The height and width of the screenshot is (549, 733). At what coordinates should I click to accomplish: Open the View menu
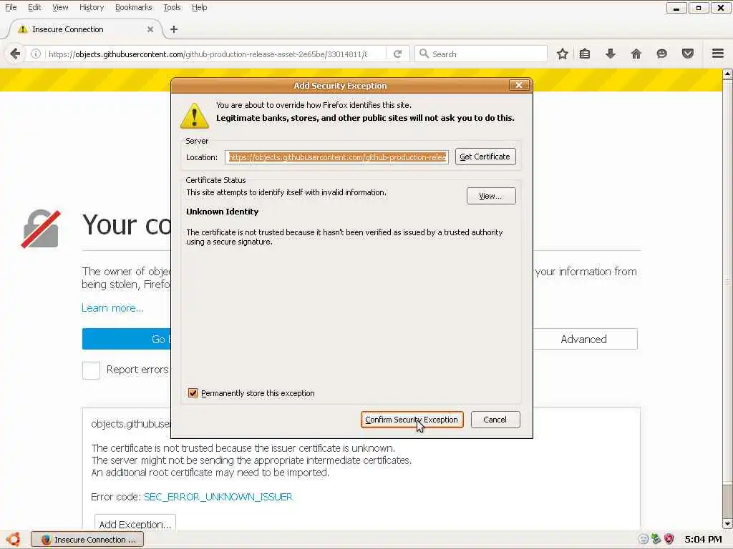(x=60, y=7)
